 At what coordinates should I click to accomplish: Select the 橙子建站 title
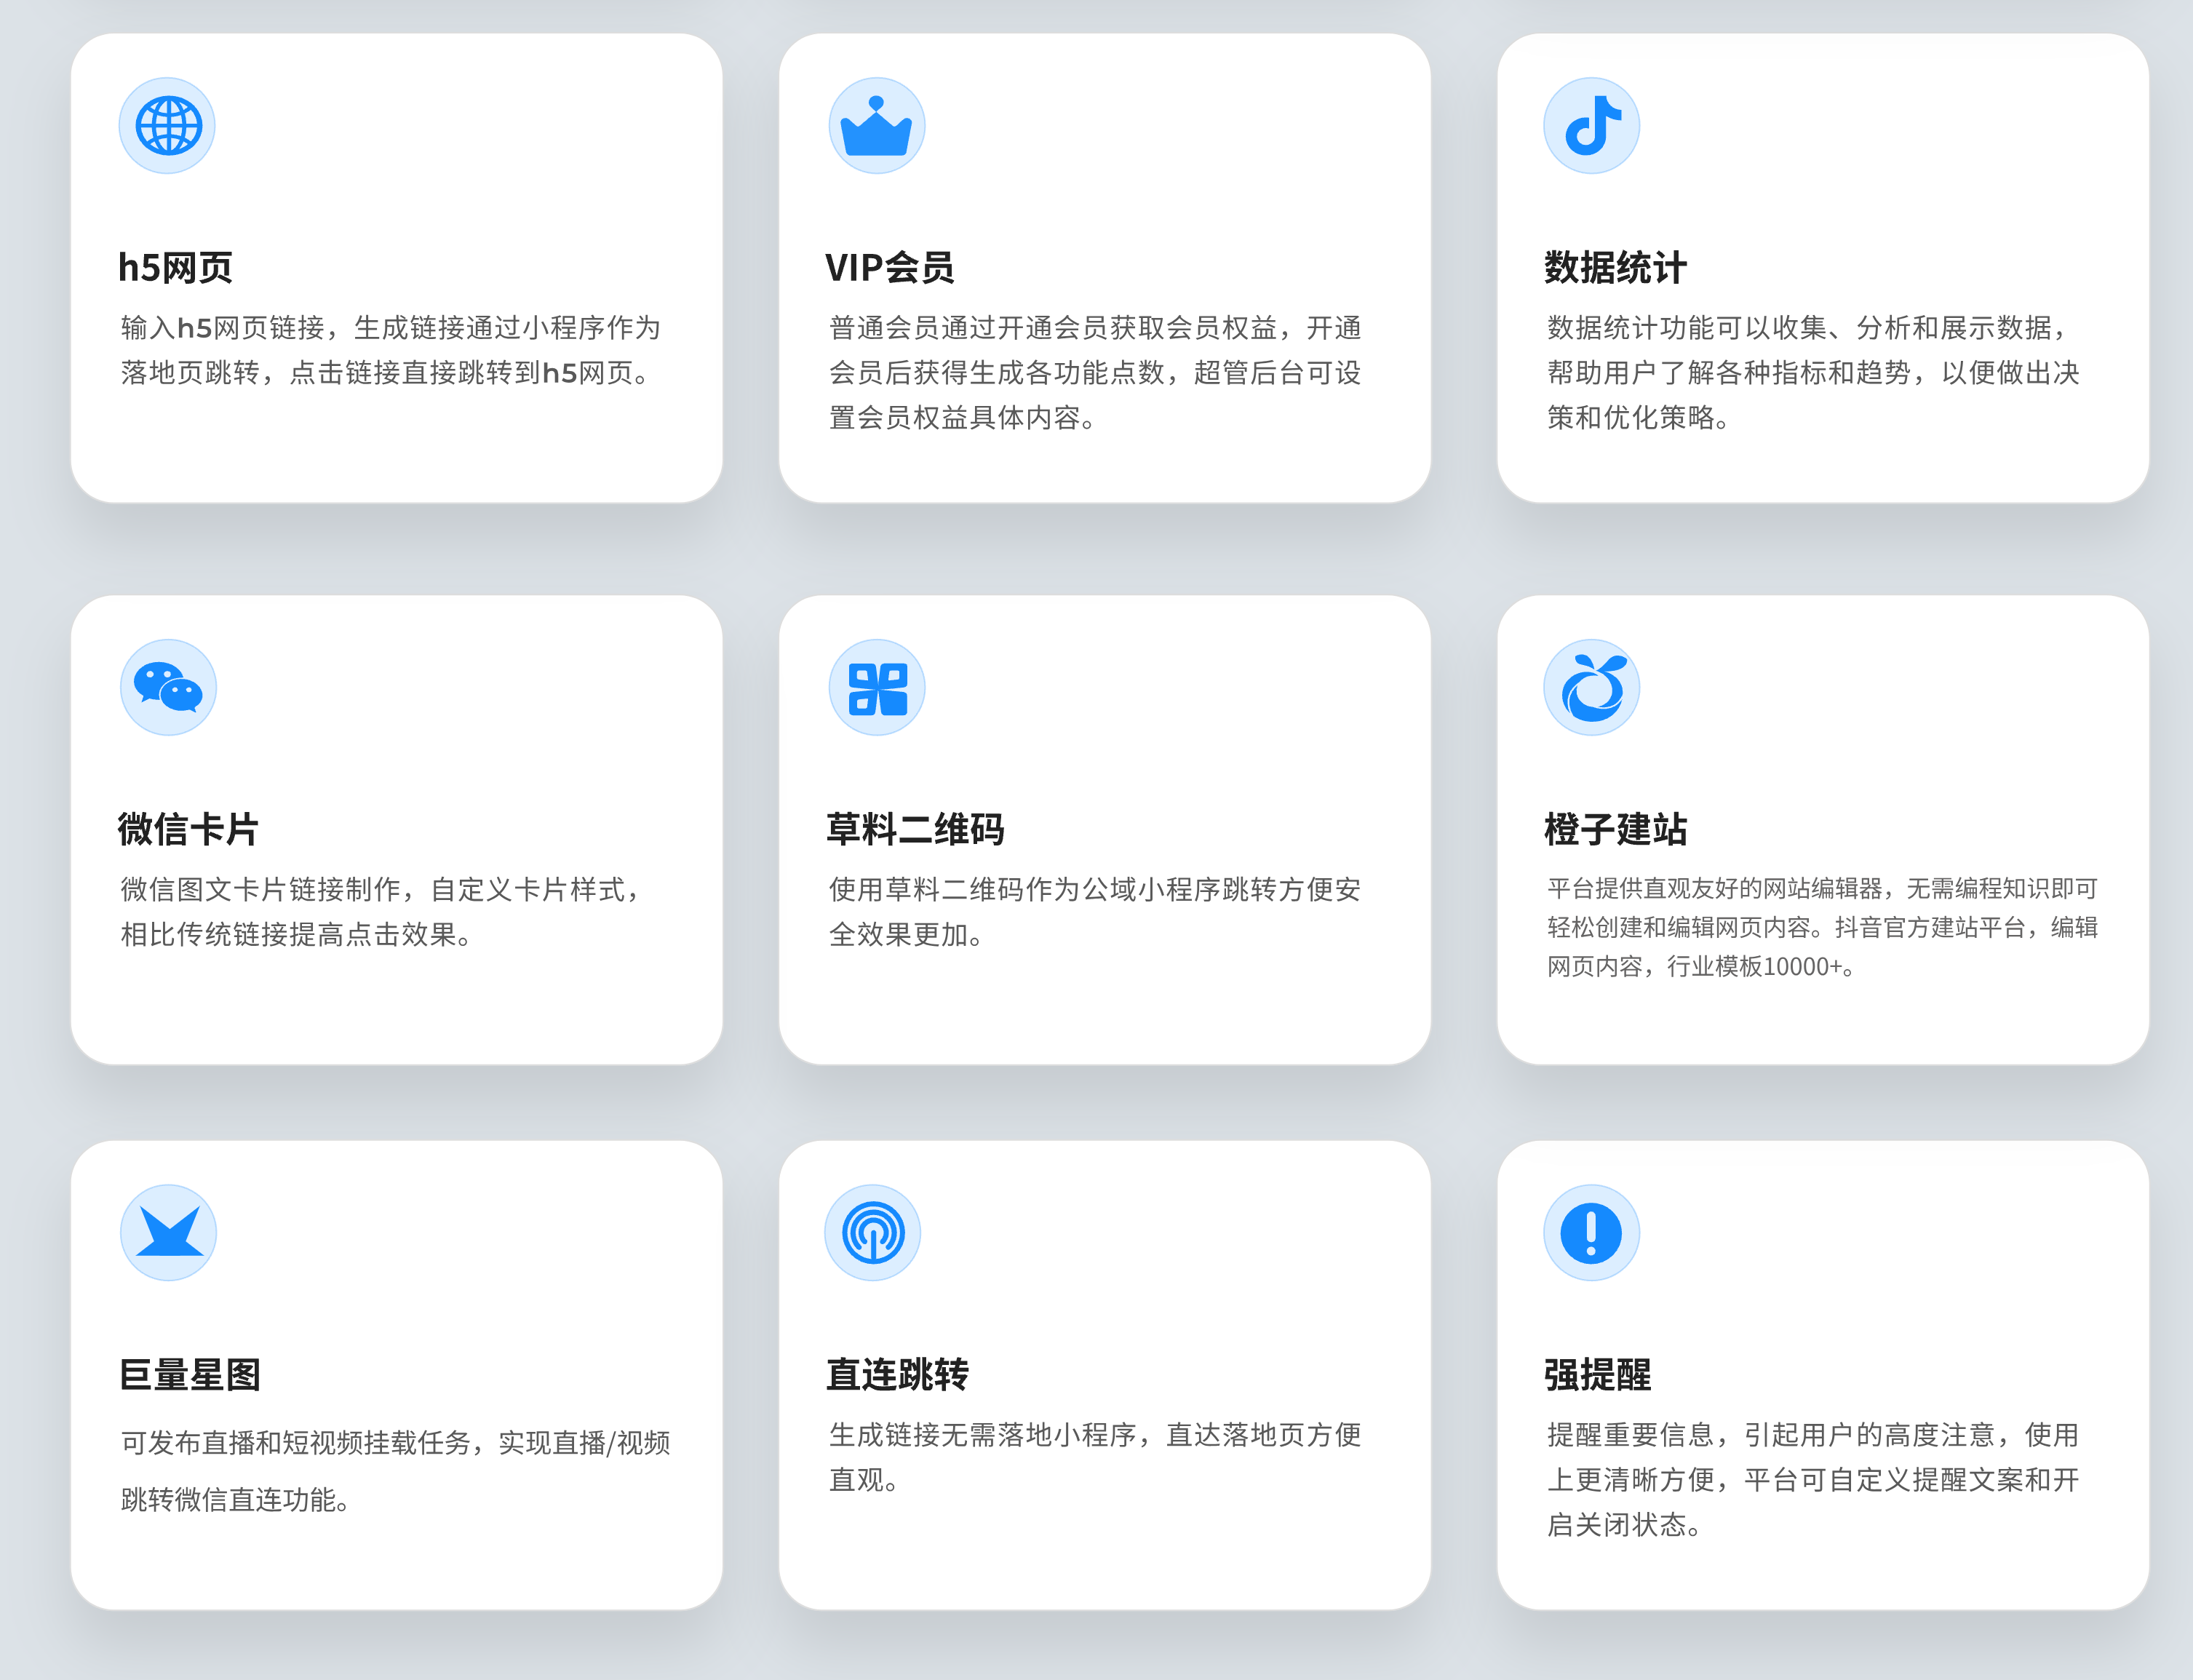tap(1615, 829)
